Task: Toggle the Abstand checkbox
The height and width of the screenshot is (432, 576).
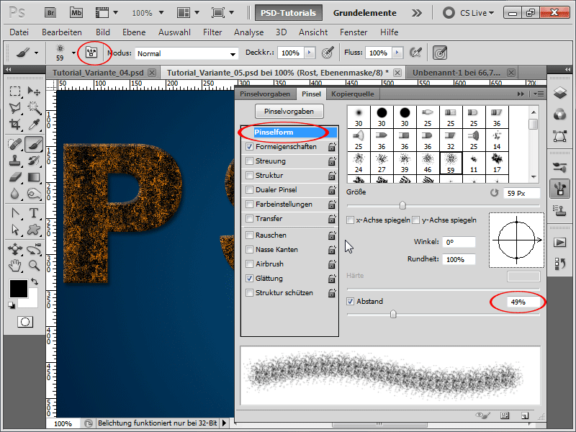Action: (x=350, y=301)
